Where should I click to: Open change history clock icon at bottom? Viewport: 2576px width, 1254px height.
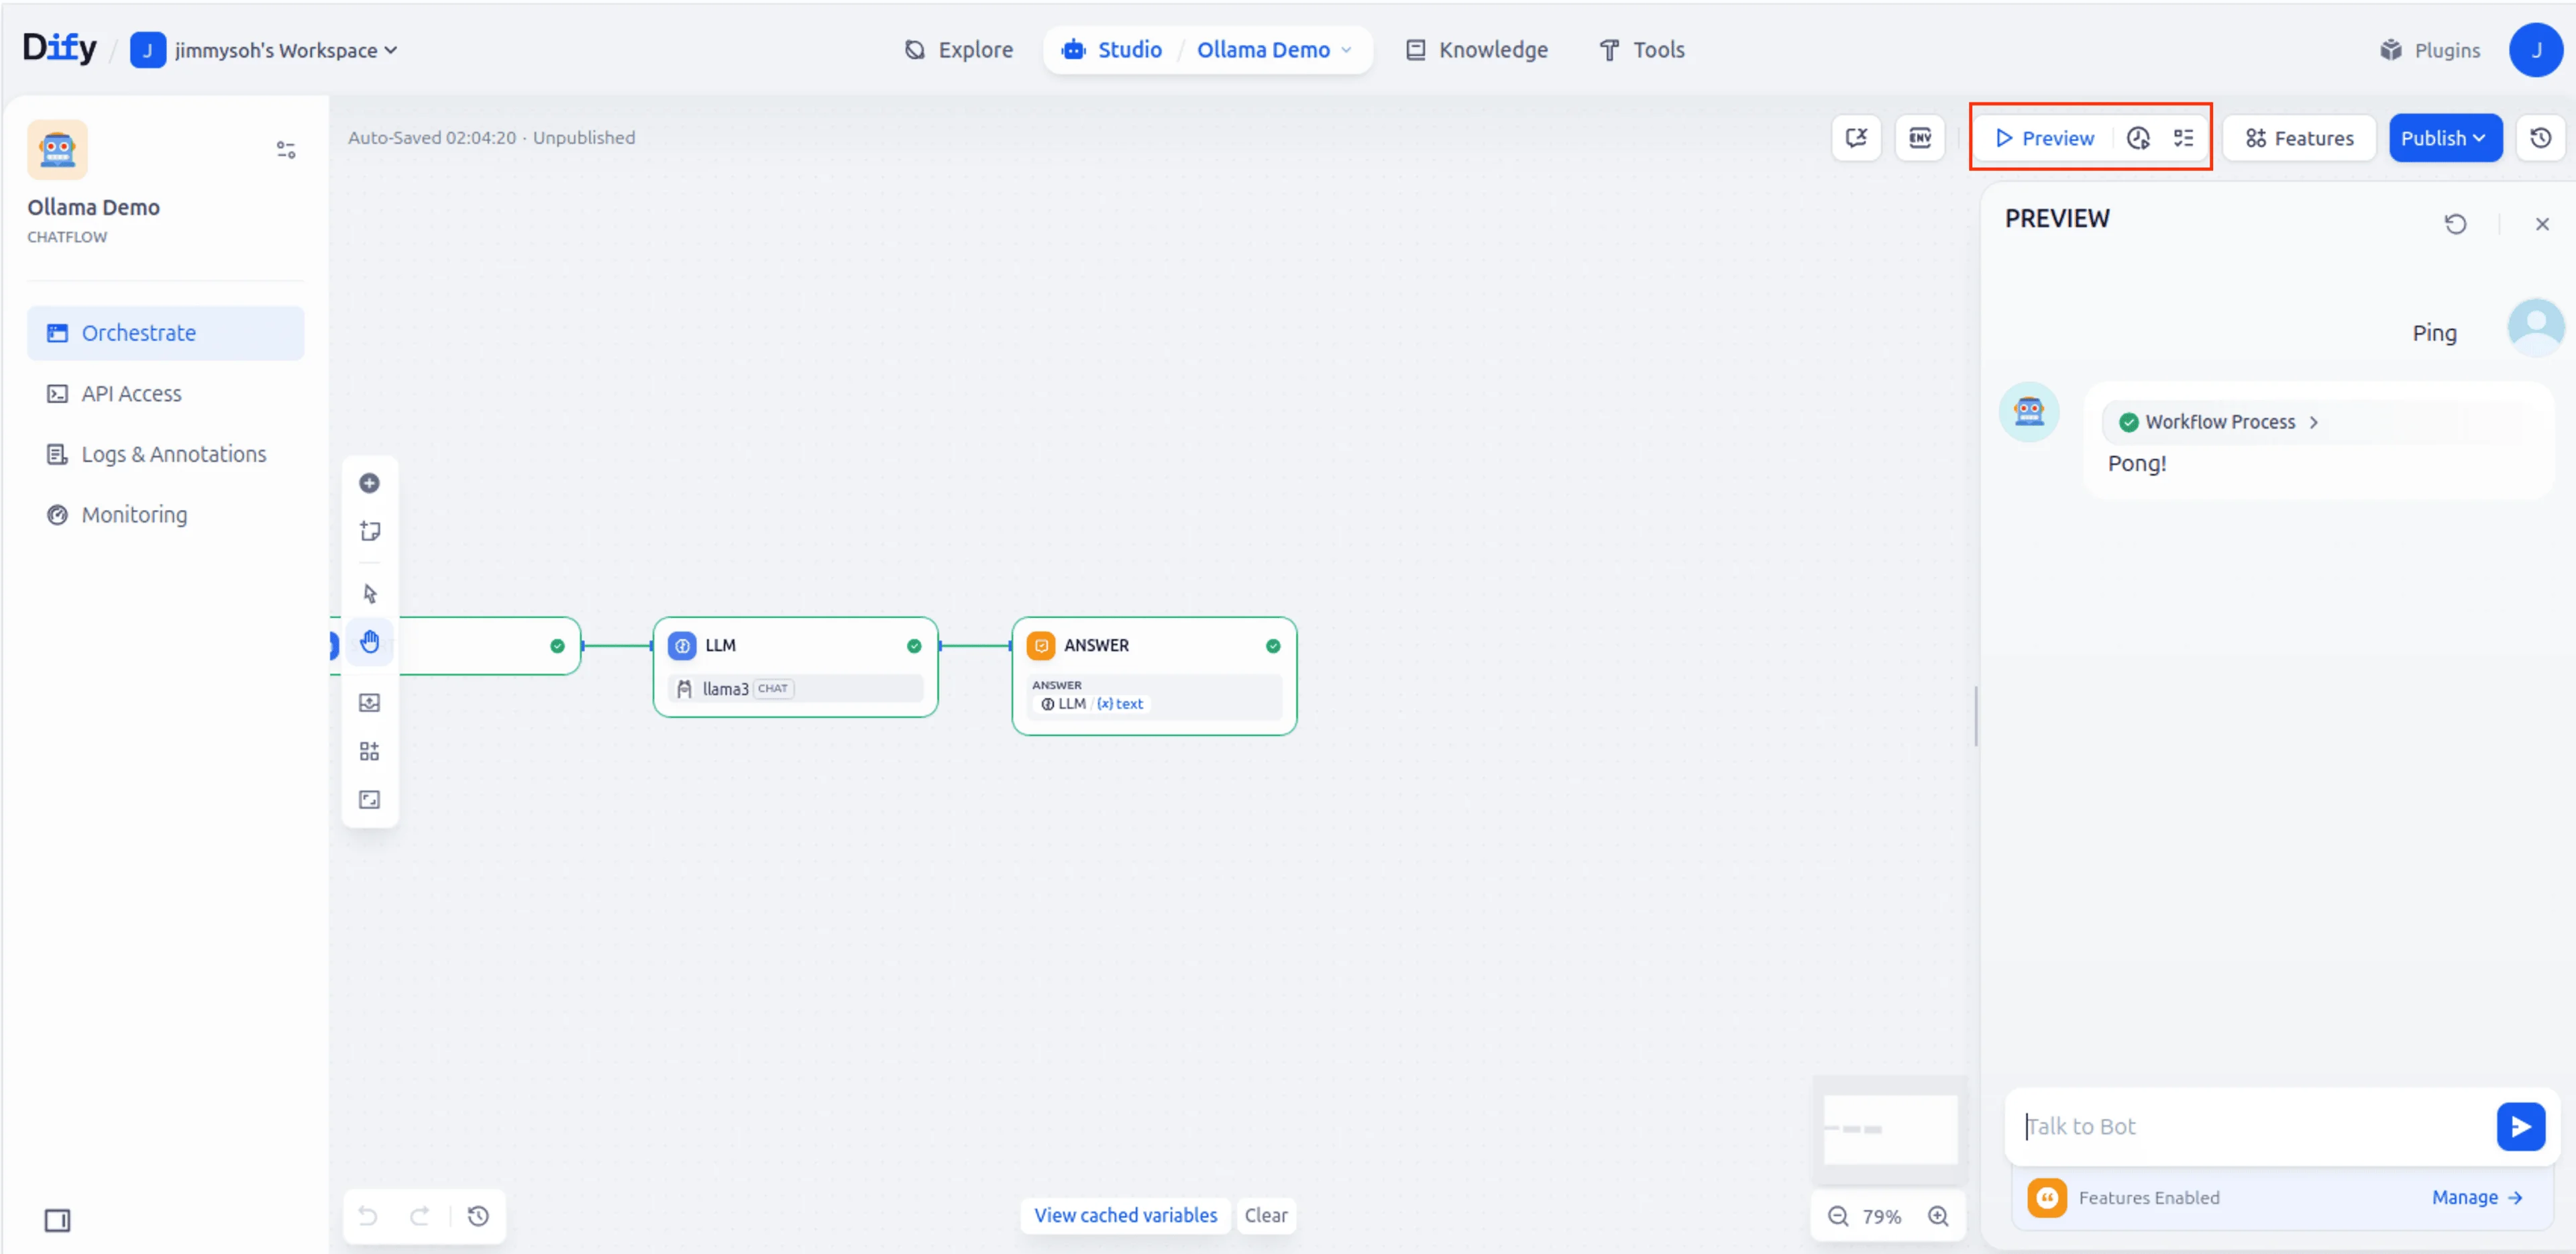pyautogui.click(x=478, y=1216)
